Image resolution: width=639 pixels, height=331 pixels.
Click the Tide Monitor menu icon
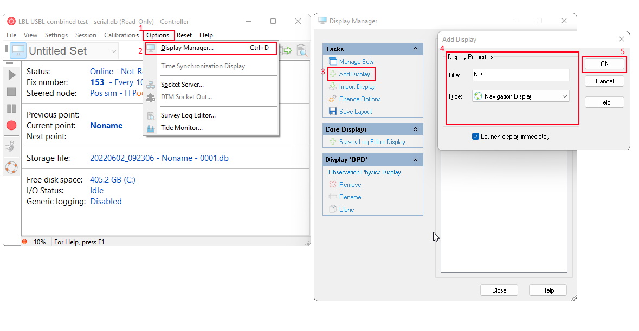click(151, 128)
